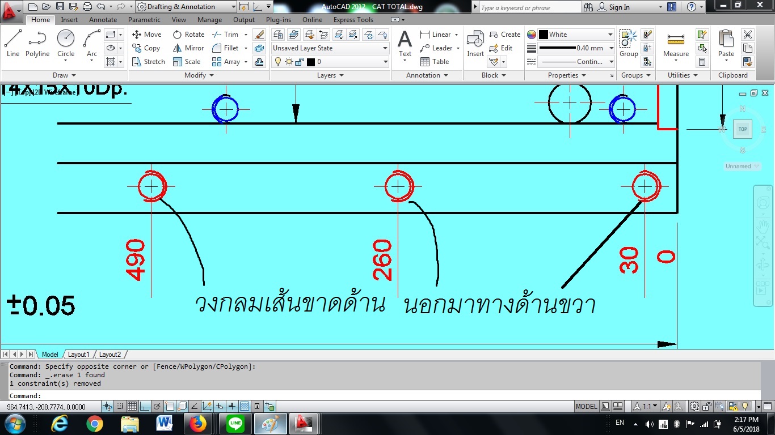Toggle Polar Tracking in status bar

pyautogui.click(x=157, y=406)
